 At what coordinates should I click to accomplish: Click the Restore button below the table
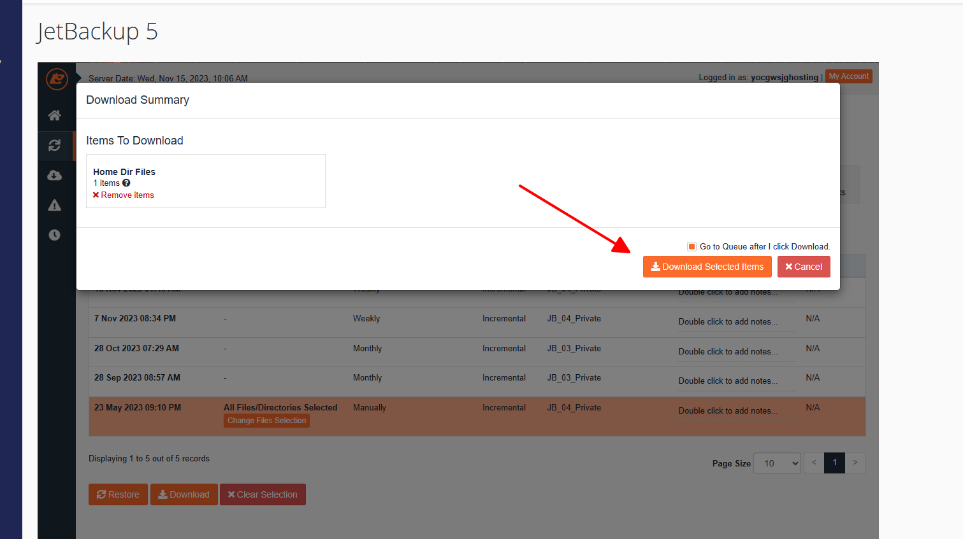pyautogui.click(x=118, y=494)
